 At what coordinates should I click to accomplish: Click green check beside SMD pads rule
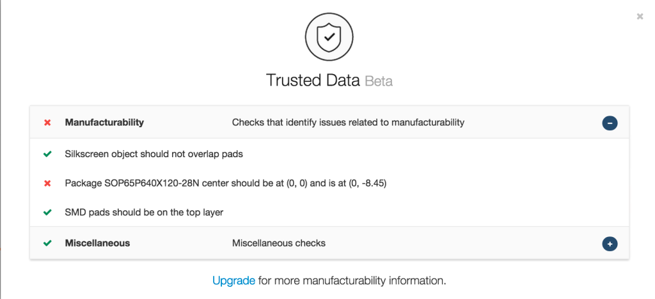tap(47, 212)
